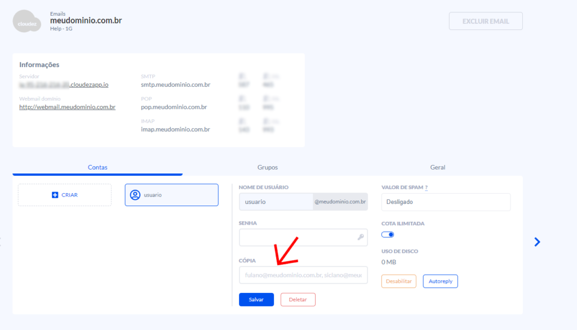Toggle the Cota Ilimitada switch
Viewport: 577px width, 330px height.
point(388,235)
